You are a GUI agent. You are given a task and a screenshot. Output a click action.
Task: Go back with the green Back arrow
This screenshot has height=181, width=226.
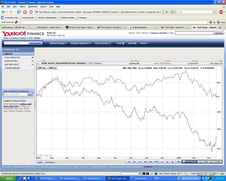click(x=3, y=12)
